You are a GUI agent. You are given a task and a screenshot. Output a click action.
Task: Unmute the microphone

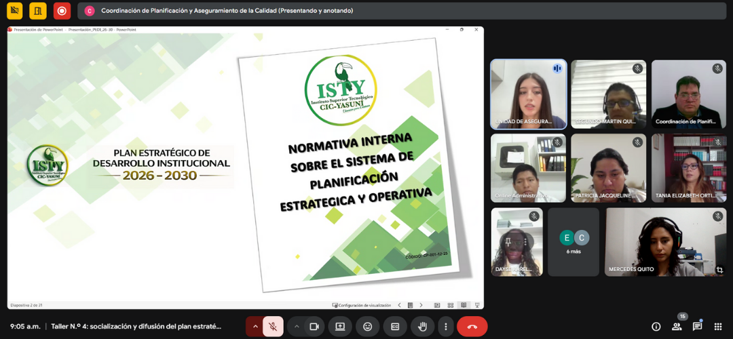click(273, 326)
